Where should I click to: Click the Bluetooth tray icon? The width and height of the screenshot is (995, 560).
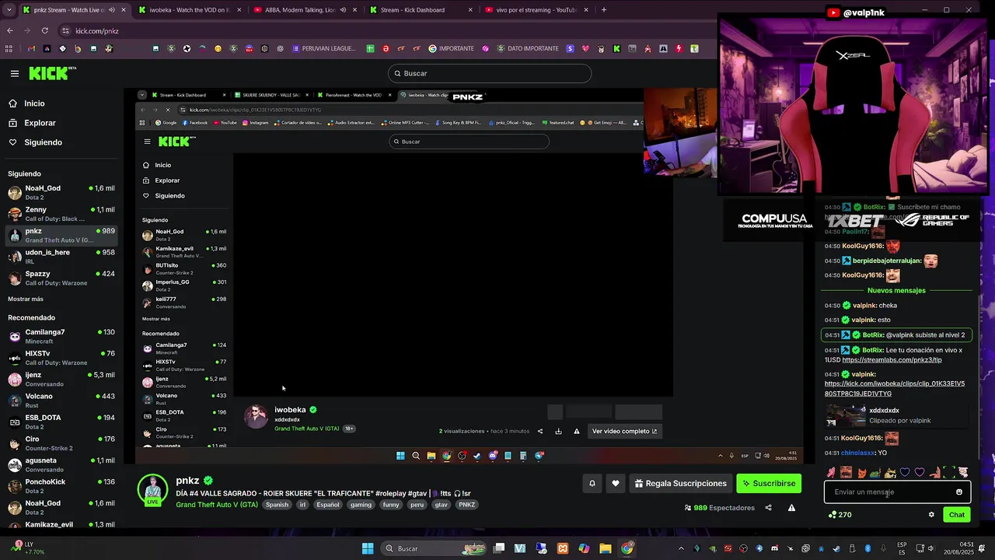[x=868, y=548]
